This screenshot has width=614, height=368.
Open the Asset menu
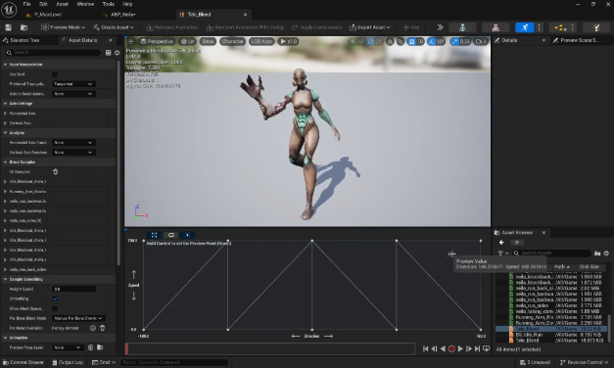point(63,4)
